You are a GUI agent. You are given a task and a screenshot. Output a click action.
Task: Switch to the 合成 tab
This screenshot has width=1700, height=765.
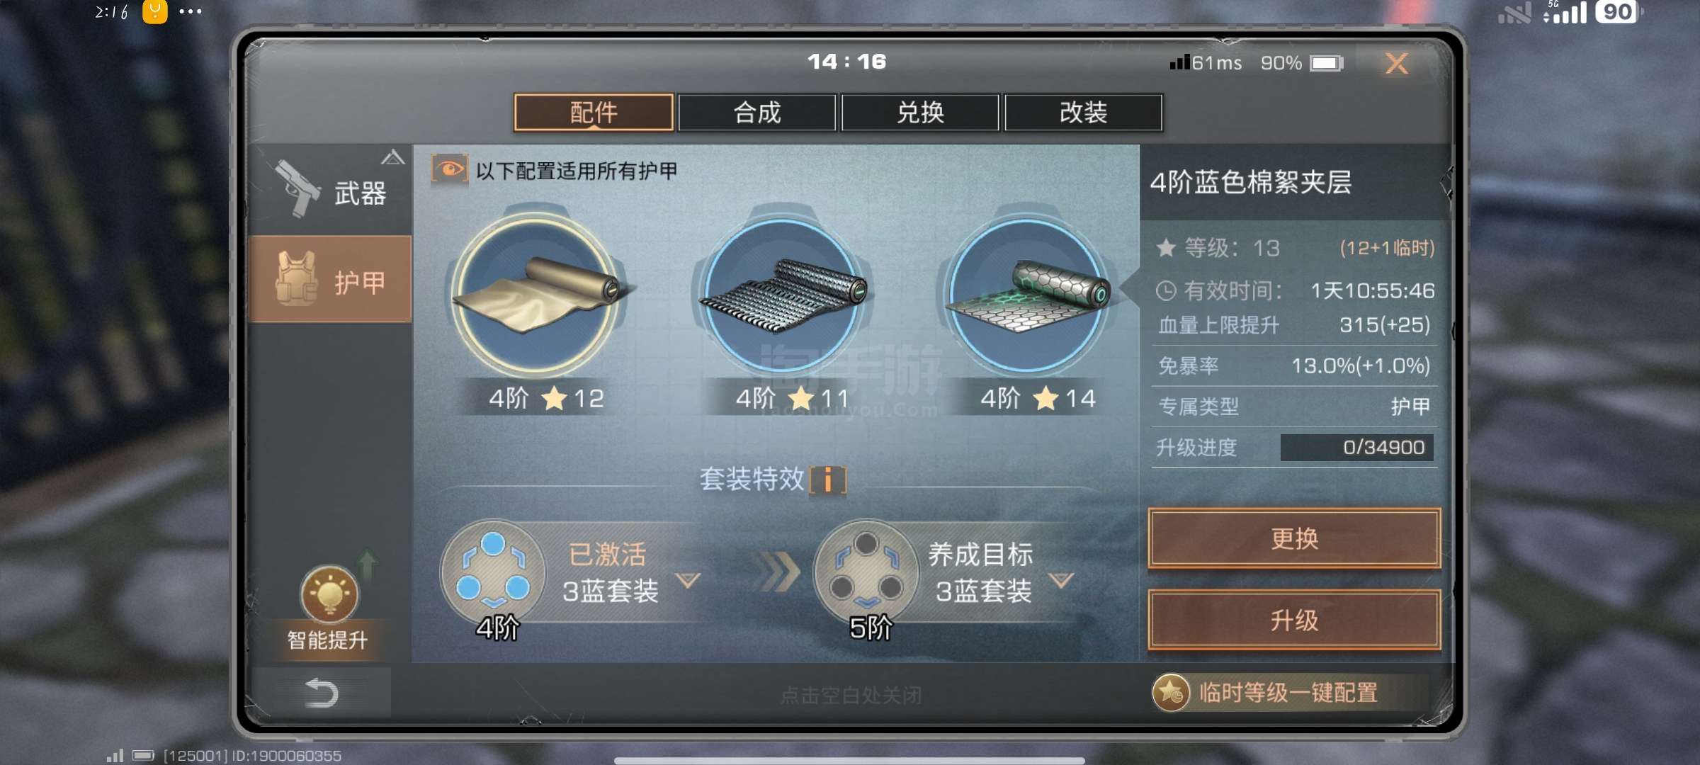click(756, 113)
